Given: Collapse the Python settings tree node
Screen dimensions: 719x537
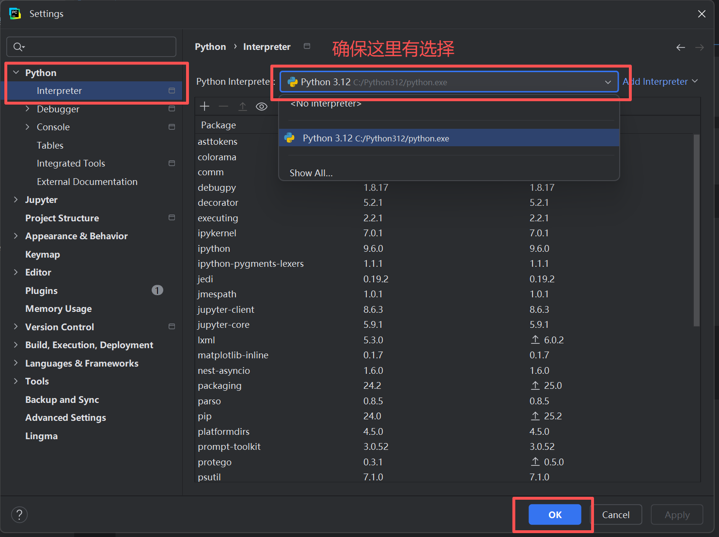Looking at the screenshot, I should [x=16, y=73].
